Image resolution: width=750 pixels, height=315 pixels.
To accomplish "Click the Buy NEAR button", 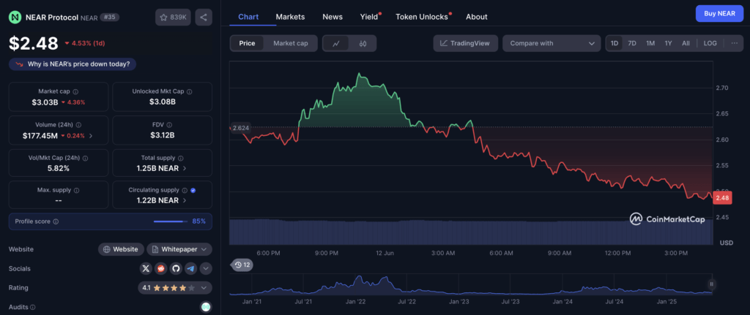I will [719, 13].
